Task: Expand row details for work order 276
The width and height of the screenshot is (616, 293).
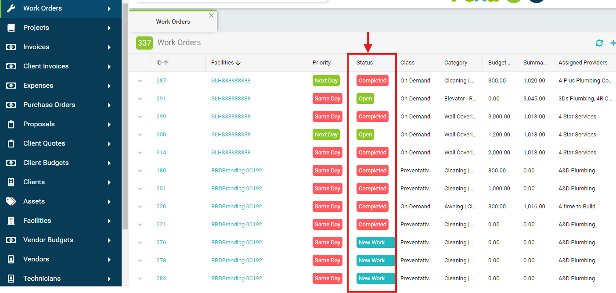Action: click(140, 243)
